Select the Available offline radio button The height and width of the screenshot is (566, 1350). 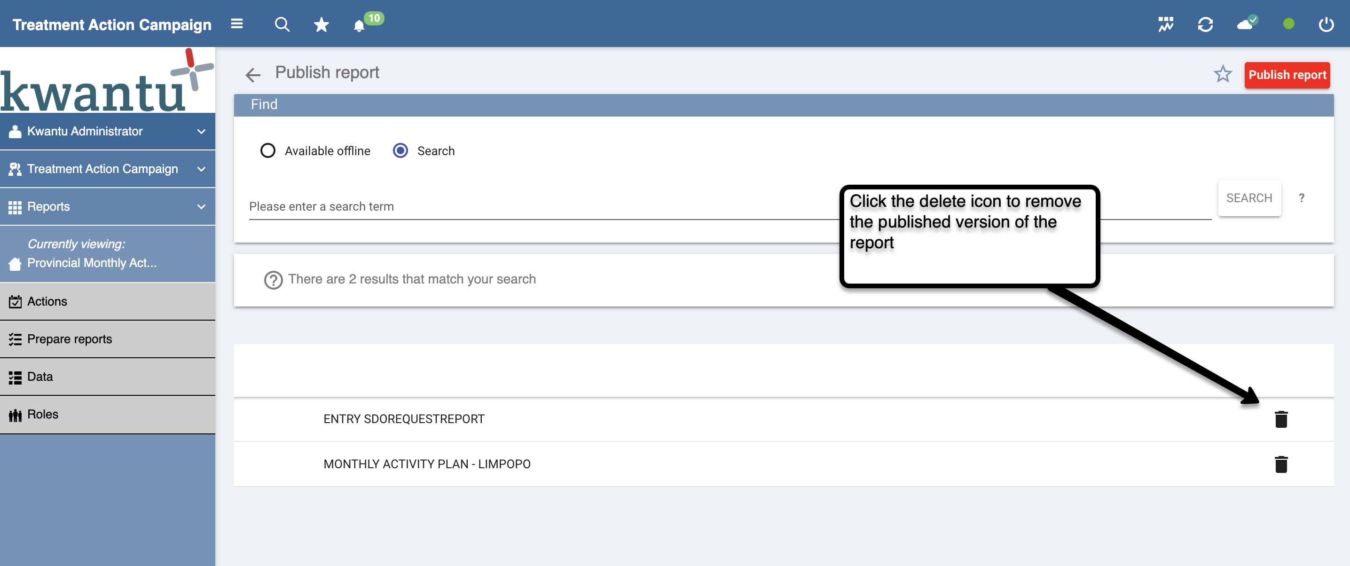point(268,151)
